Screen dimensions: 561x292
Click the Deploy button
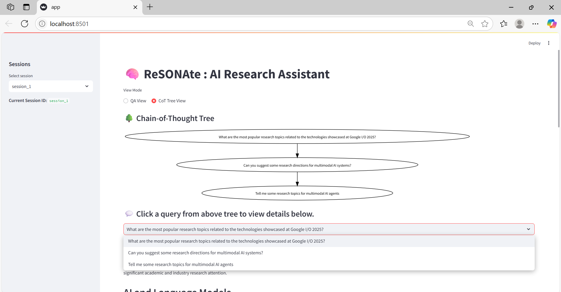pos(534,43)
